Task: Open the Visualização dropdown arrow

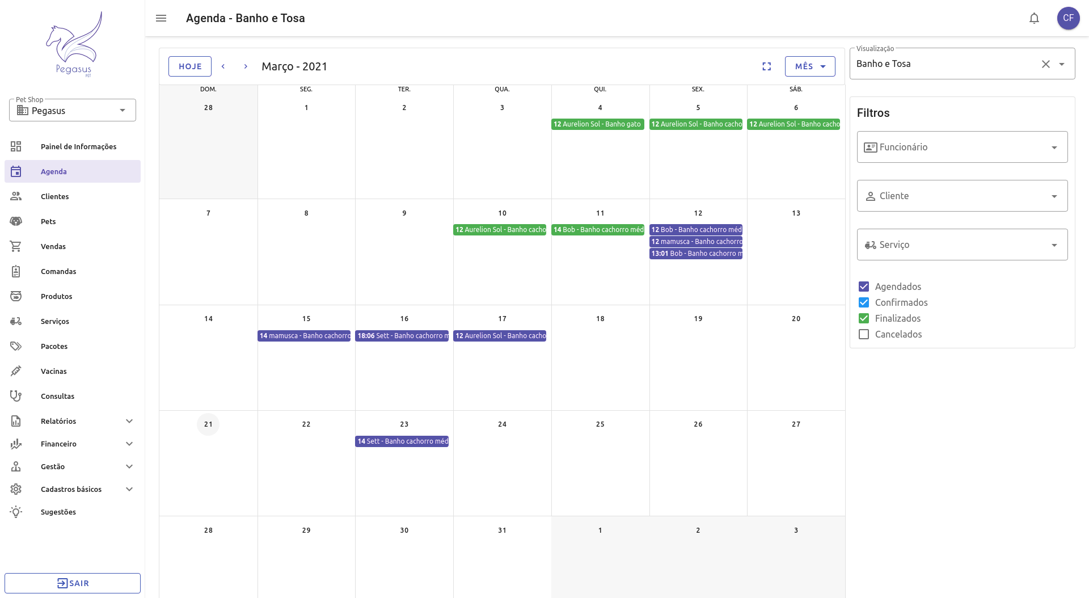Action: pos(1062,64)
